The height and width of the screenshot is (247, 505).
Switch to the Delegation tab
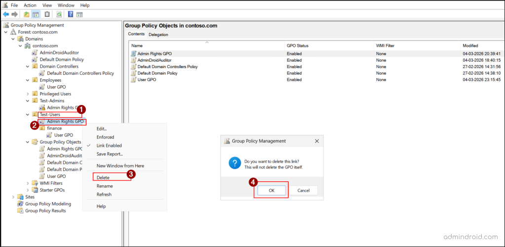click(x=158, y=35)
